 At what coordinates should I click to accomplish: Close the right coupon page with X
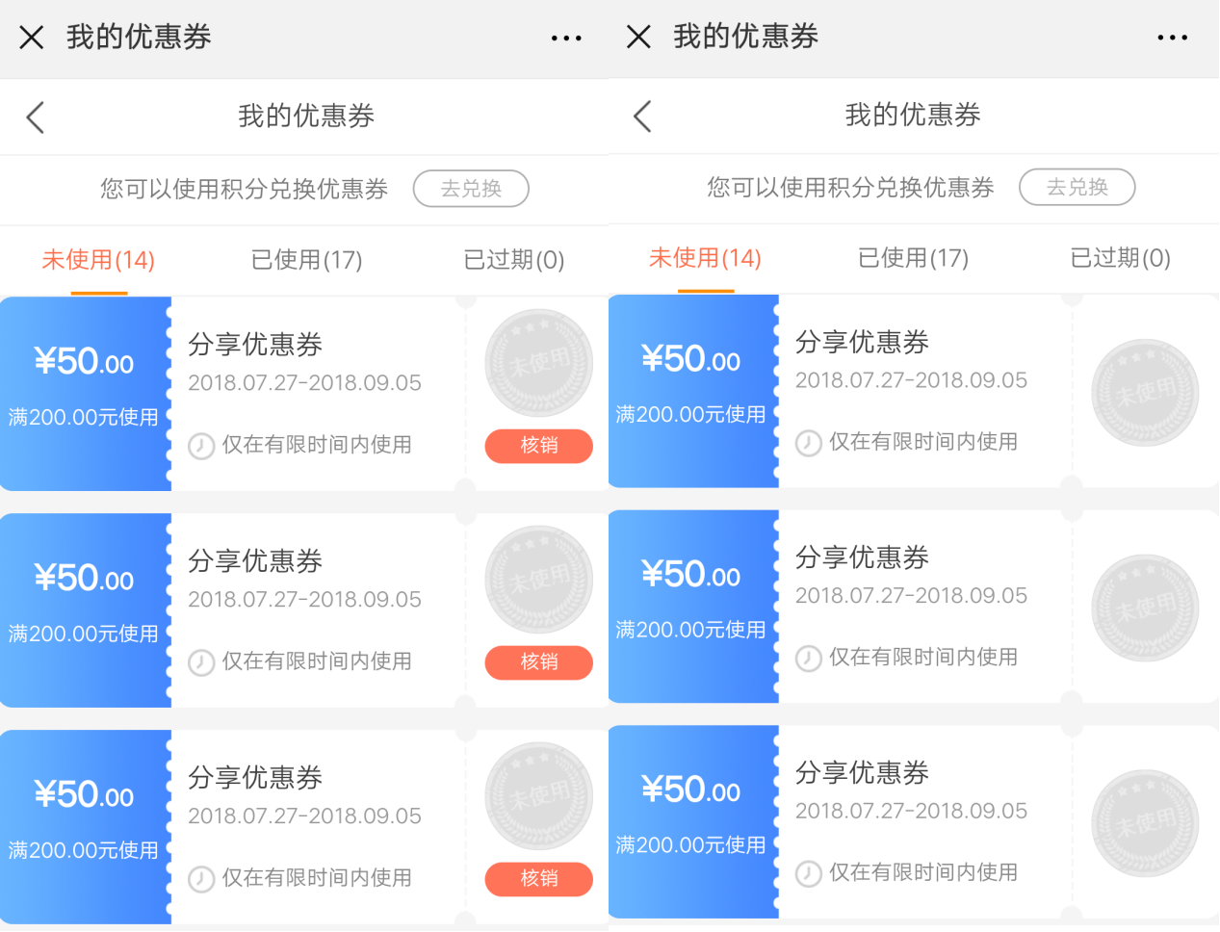[x=638, y=37]
